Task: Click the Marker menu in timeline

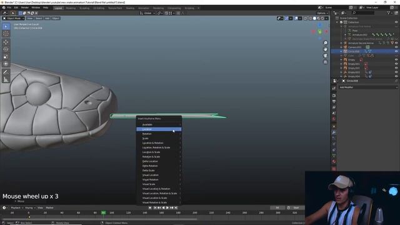Action: [x=49, y=207]
